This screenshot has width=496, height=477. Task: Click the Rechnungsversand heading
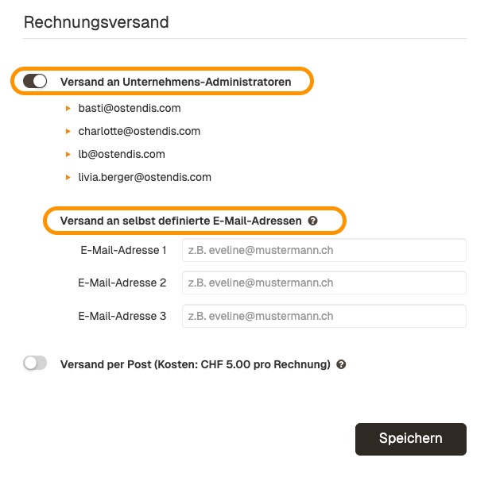[x=96, y=22]
